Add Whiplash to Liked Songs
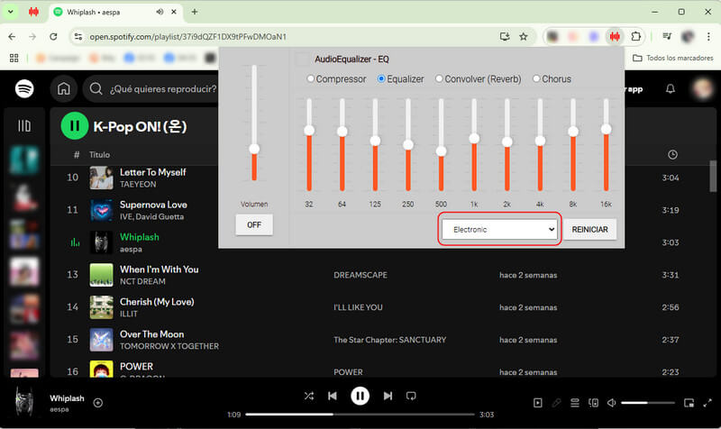The width and height of the screenshot is (721, 429). [x=98, y=403]
